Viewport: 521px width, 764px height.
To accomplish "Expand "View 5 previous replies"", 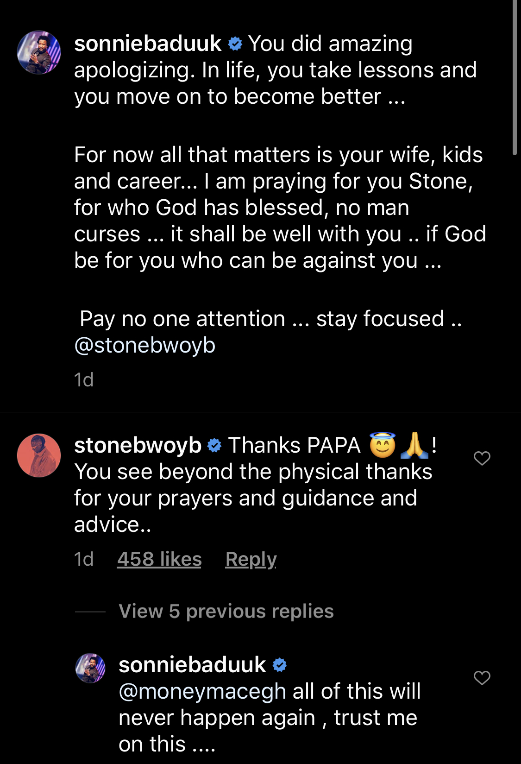I will [226, 611].
